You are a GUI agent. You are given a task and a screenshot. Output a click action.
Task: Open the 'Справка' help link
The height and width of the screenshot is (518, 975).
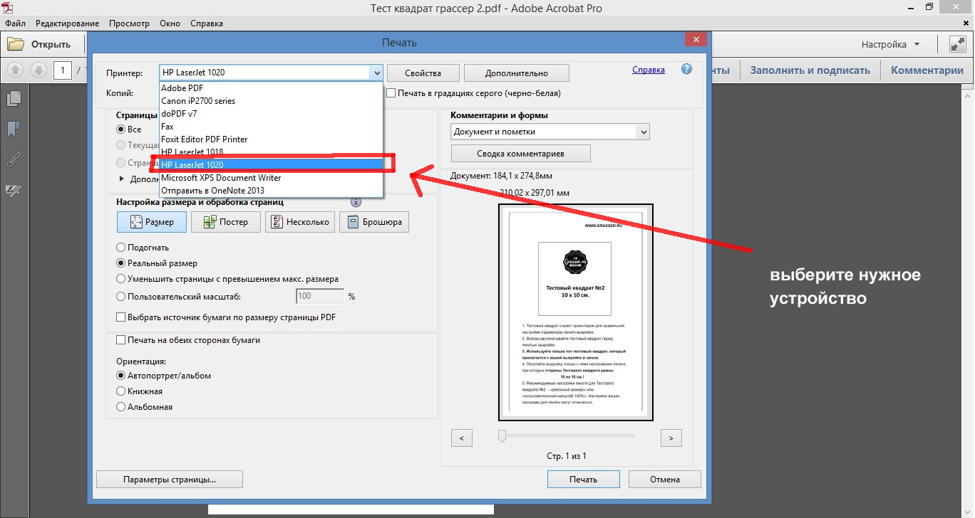(649, 70)
